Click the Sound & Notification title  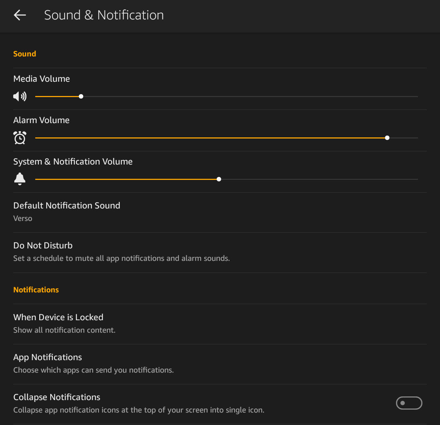point(104,15)
